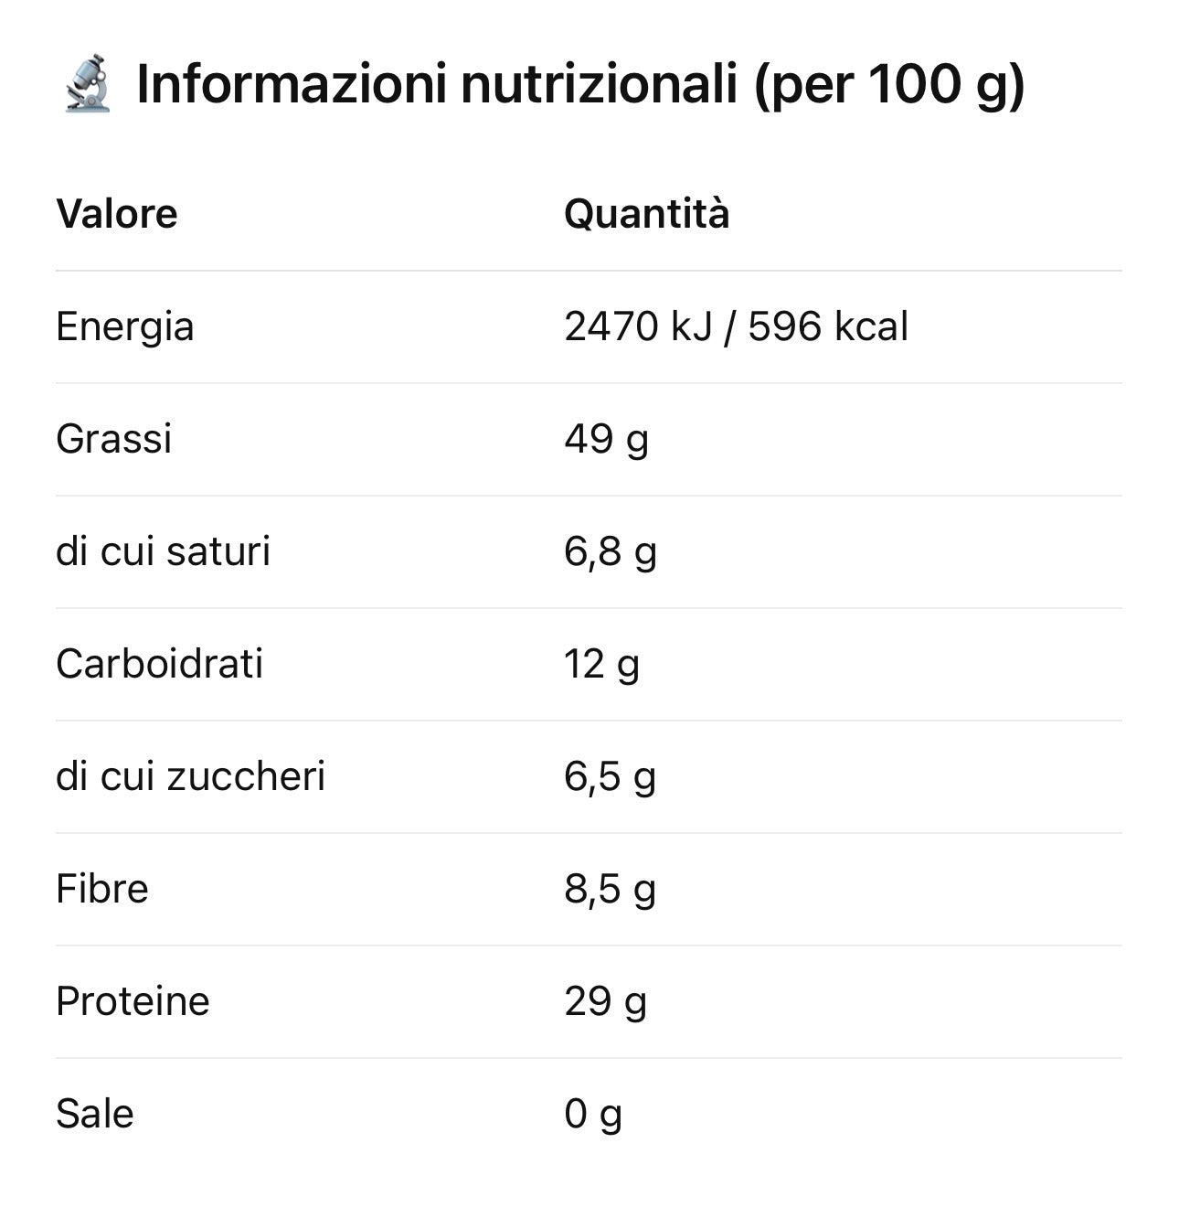Click the 49 g fat value
The height and width of the screenshot is (1218, 1179).
coord(606,440)
